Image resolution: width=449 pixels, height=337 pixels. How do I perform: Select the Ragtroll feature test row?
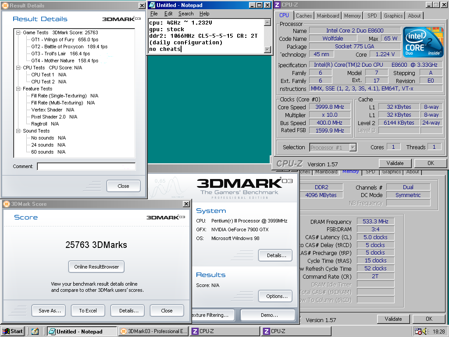(45, 124)
